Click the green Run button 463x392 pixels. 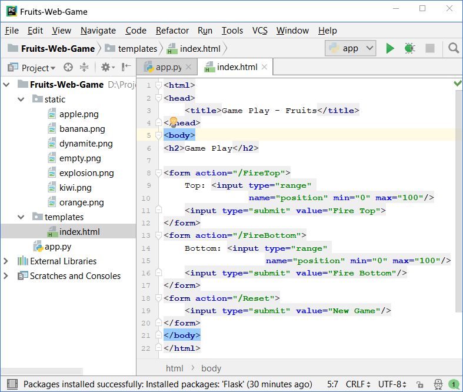(389, 48)
